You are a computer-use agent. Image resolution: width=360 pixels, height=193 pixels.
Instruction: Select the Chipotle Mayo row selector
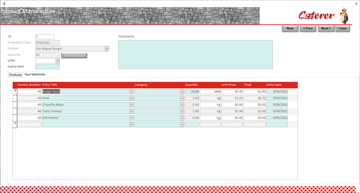(x=15, y=105)
